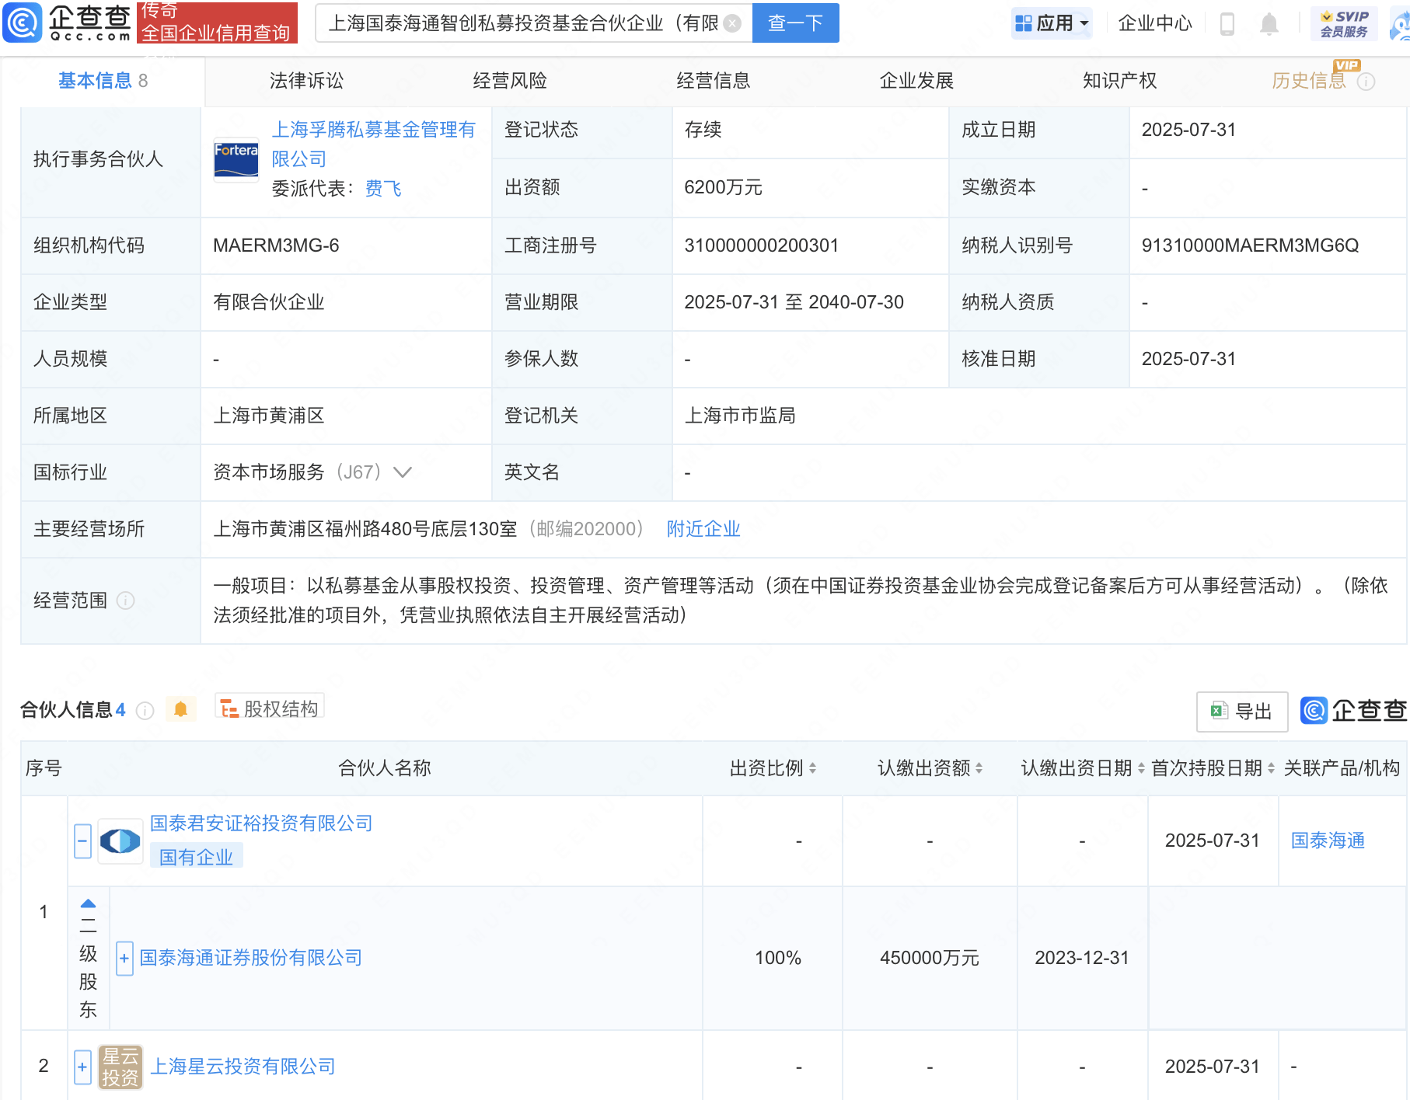This screenshot has height=1100, width=1410.
Task: Switch to 历史信息 tab
Action: pos(1309,81)
